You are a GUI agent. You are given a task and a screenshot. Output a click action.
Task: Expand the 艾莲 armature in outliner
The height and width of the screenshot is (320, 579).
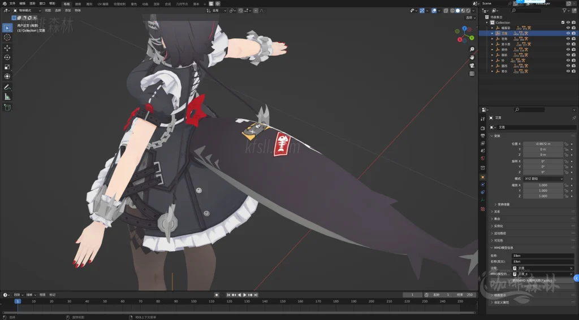click(492, 33)
